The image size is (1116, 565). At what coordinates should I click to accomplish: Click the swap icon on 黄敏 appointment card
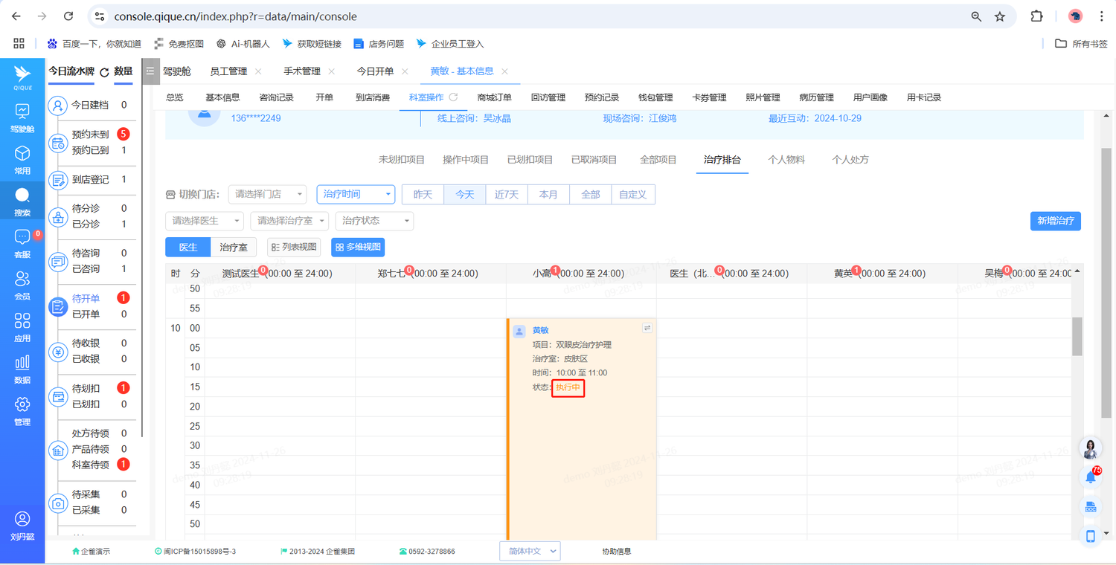647,328
